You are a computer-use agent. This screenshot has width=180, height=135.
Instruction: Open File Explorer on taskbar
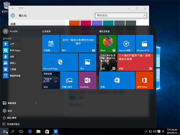(39, 131)
